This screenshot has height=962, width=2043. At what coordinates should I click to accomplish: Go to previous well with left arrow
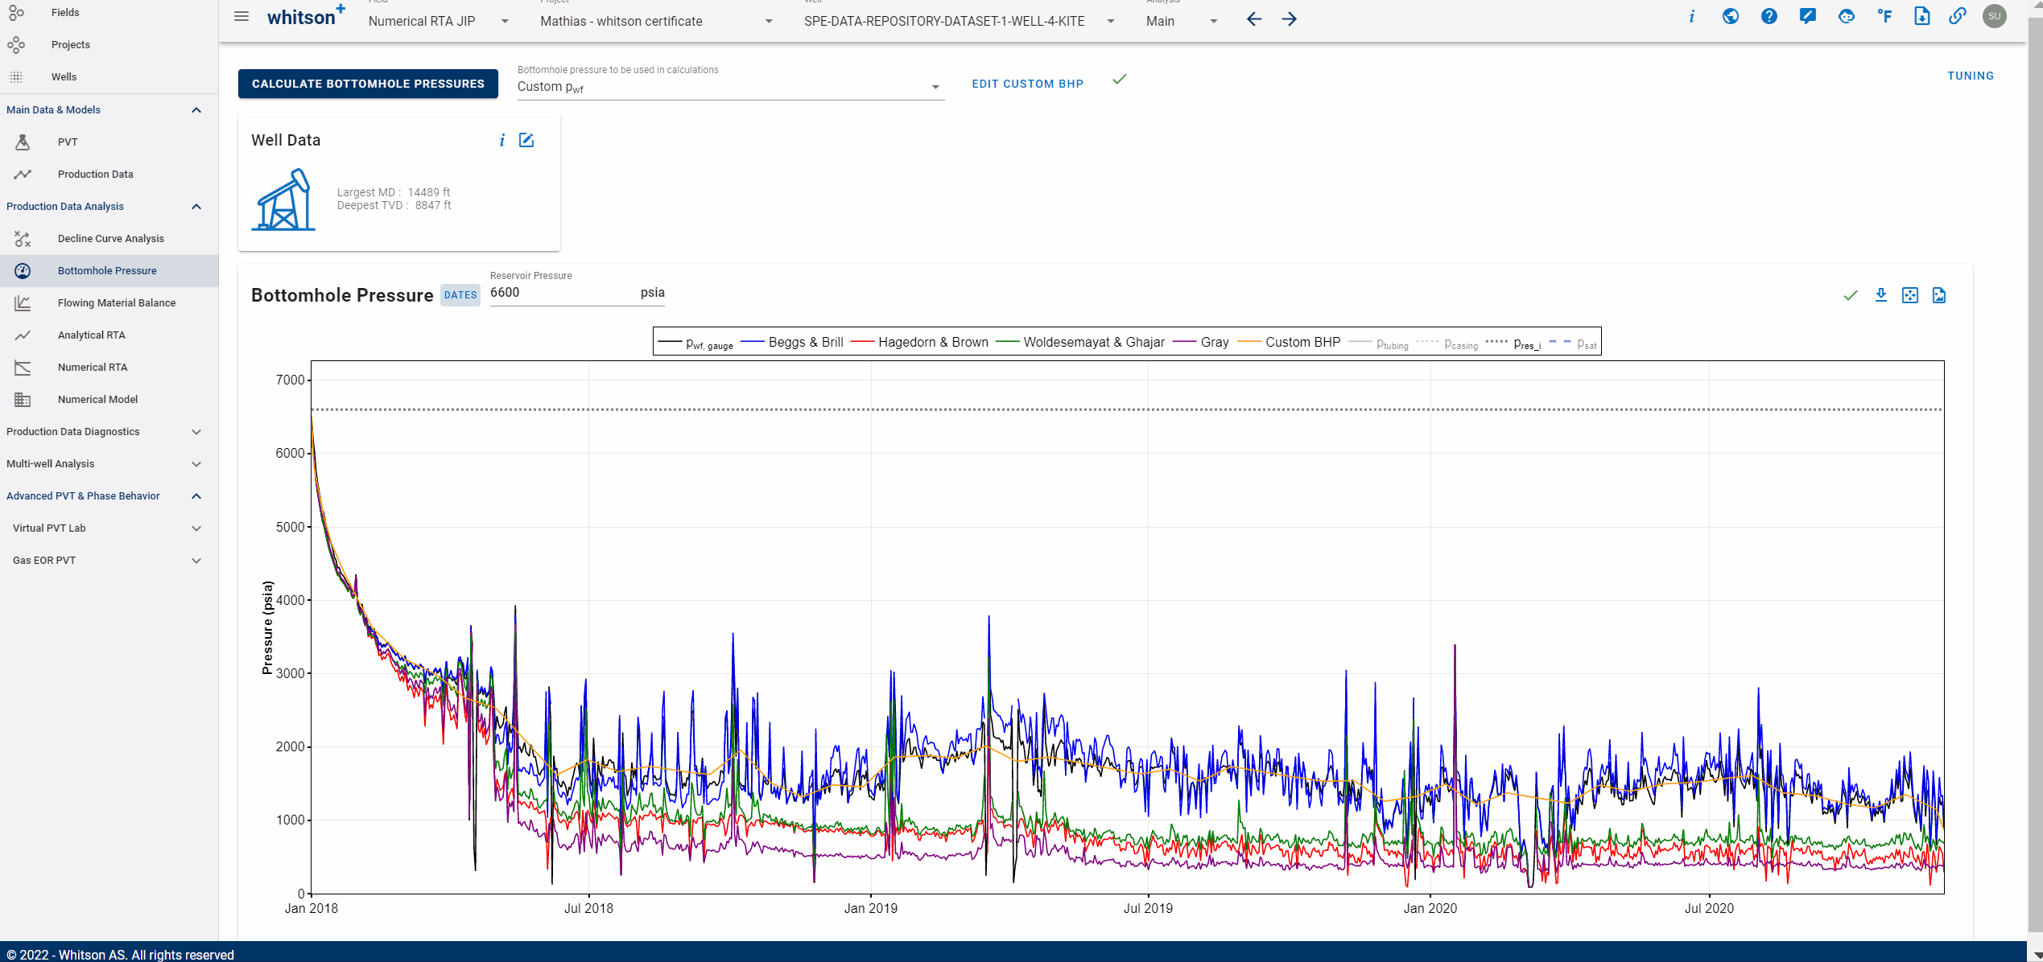click(x=1253, y=19)
